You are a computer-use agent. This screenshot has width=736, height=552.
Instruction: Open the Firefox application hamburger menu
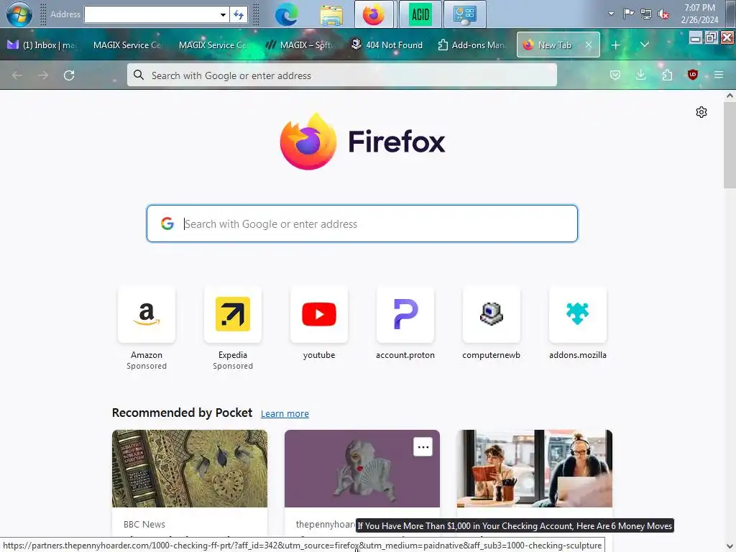[x=719, y=75]
